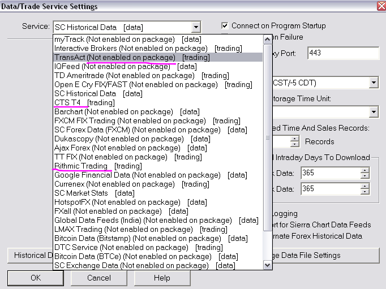
Task: Pick IQFeed data service entry
Action: tap(158, 66)
